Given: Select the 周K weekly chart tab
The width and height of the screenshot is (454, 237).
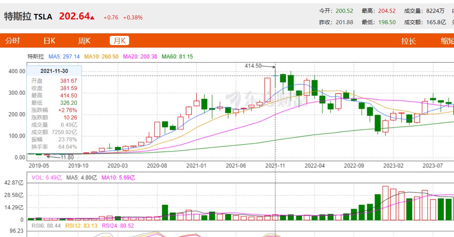Looking at the screenshot, I should (84, 41).
